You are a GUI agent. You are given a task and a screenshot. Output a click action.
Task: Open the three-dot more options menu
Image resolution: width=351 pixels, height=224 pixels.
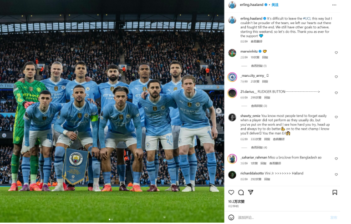coord(334,5)
